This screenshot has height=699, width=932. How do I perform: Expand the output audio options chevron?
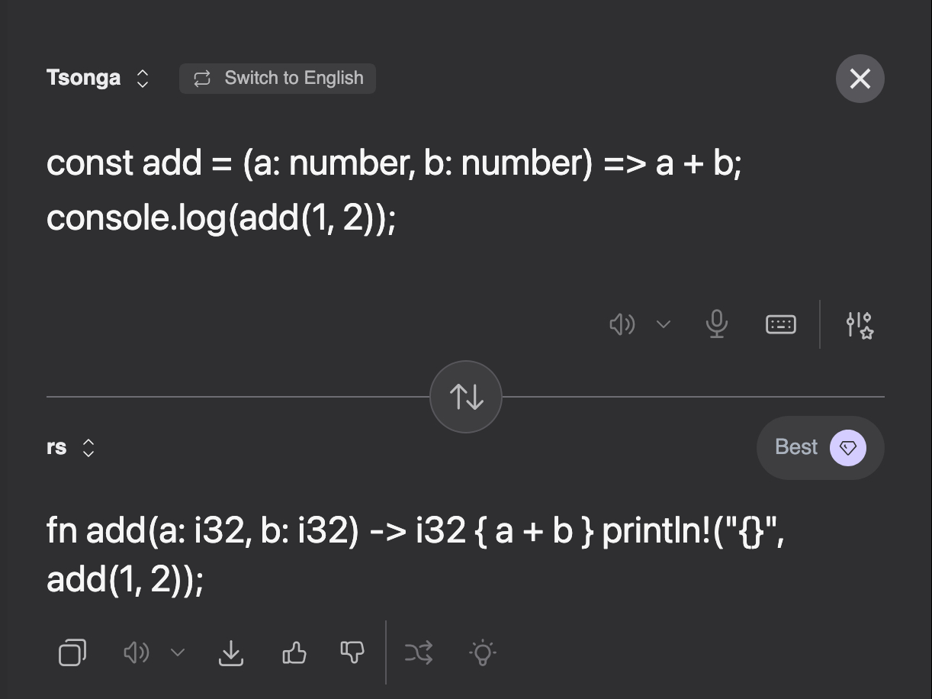[178, 652]
